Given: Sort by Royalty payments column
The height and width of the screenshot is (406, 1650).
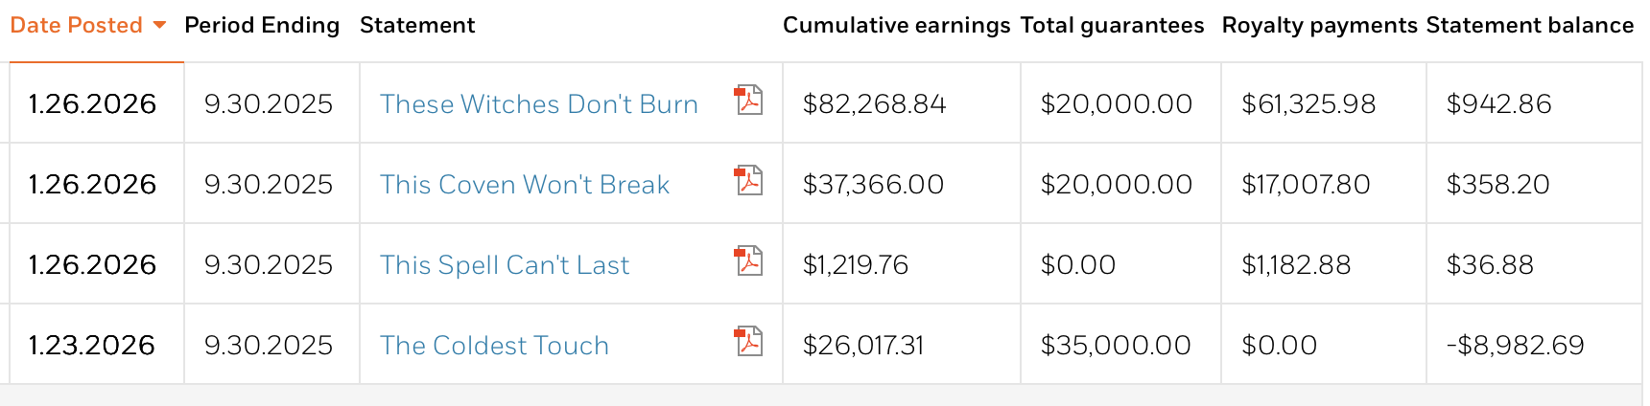Looking at the screenshot, I should point(1319,25).
